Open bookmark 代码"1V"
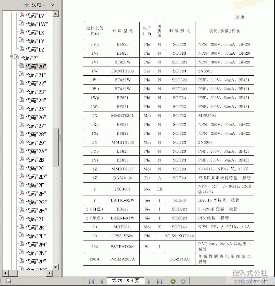This screenshot has width=275, height=286. [36, 16]
